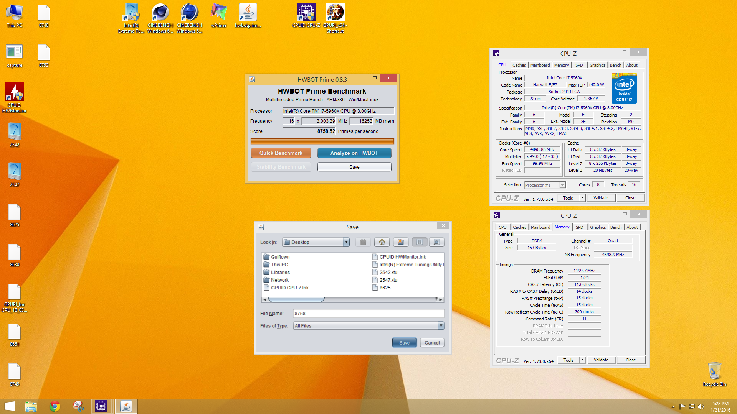Viewport: 737px width, 414px height.
Task: Select the 8748 desktop file icon
Action: coord(44,15)
